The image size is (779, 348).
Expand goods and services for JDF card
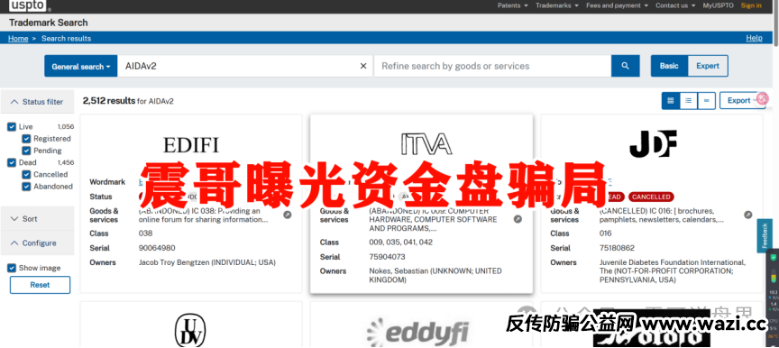[x=747, y=215]
